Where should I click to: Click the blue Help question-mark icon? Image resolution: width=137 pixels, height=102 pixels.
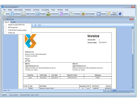click(x=120, y=14)
